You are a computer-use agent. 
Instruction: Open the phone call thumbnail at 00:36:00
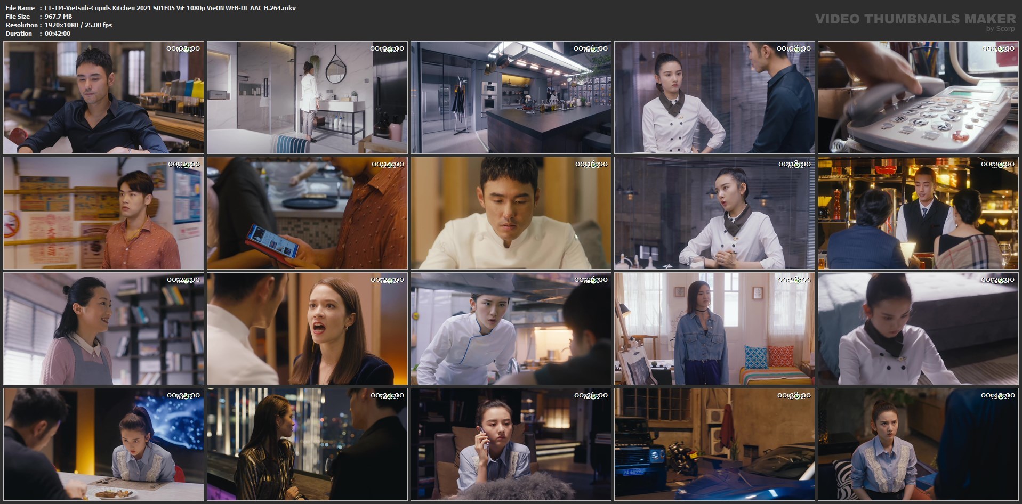pyautogui.click(x=511, y=444)
